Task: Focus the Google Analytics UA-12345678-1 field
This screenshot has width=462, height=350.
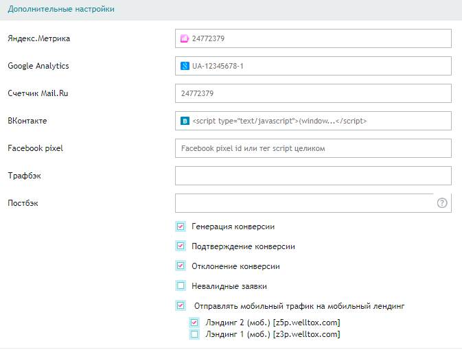Action: [316, 66]
